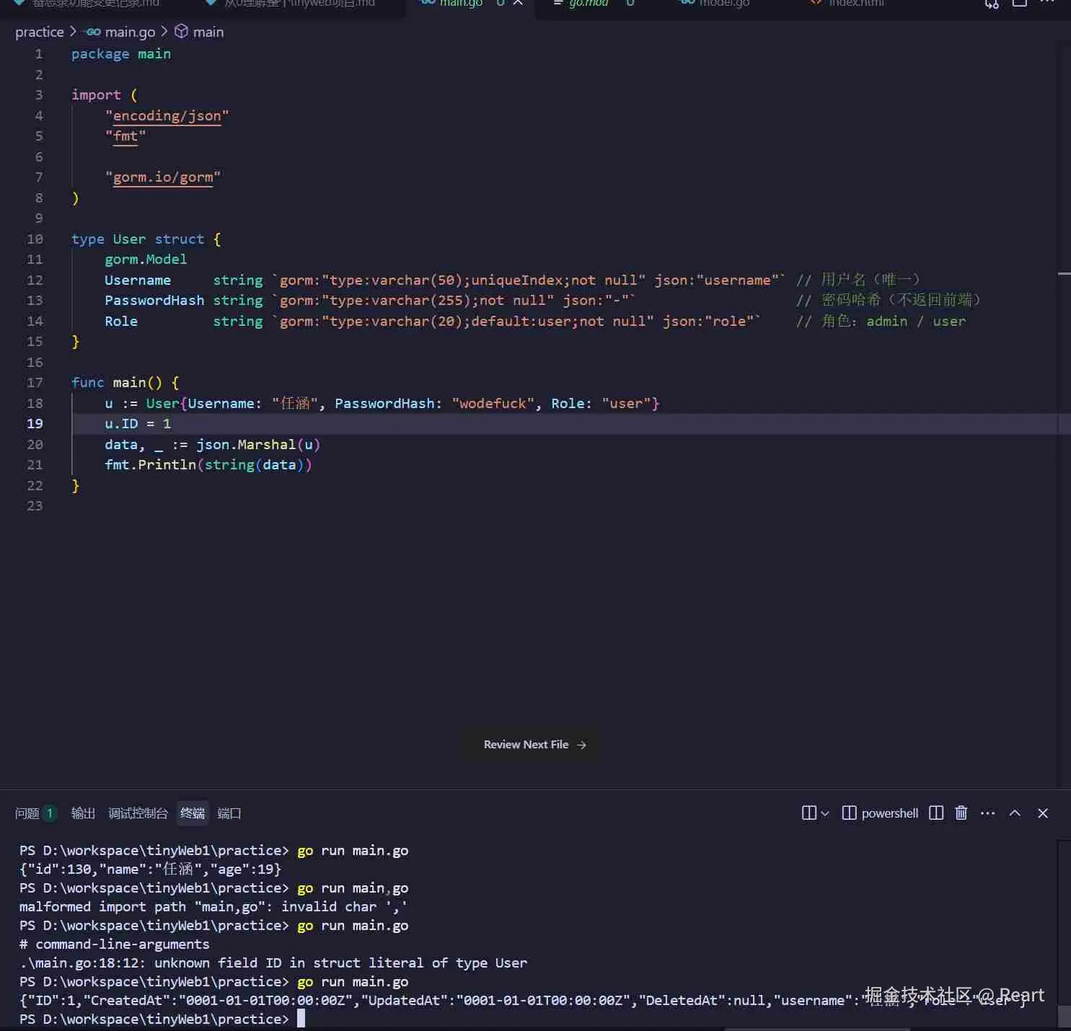The image size is (1071, 1031).
Task: Click the bottom horizontal scrollbar thumb
Action: click(816, 1030)
